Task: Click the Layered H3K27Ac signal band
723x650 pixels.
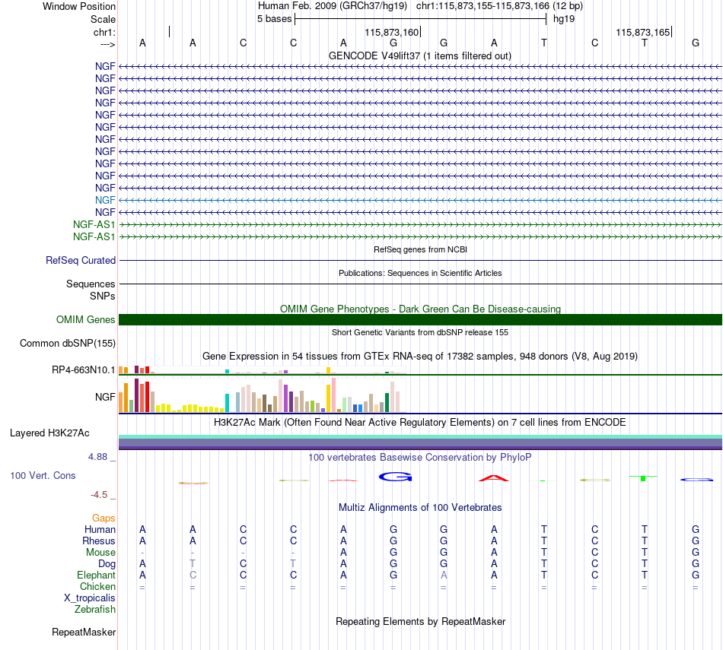Action: (420, 442)
